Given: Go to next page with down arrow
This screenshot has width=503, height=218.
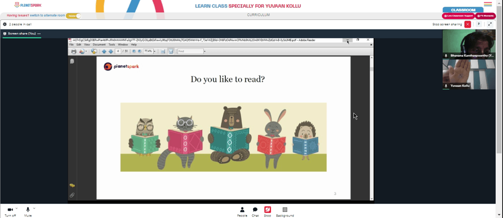Looking at the screenshot, I should (x=111, y=51).
